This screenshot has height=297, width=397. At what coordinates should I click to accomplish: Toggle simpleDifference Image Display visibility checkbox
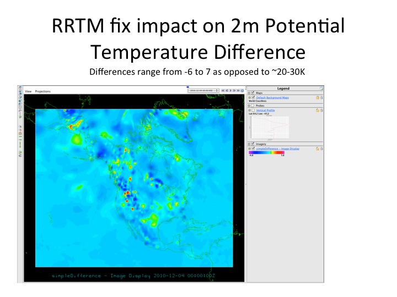253,148
